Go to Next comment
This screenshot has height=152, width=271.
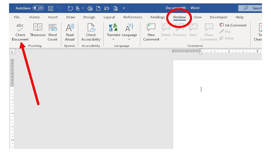[193, 30]
